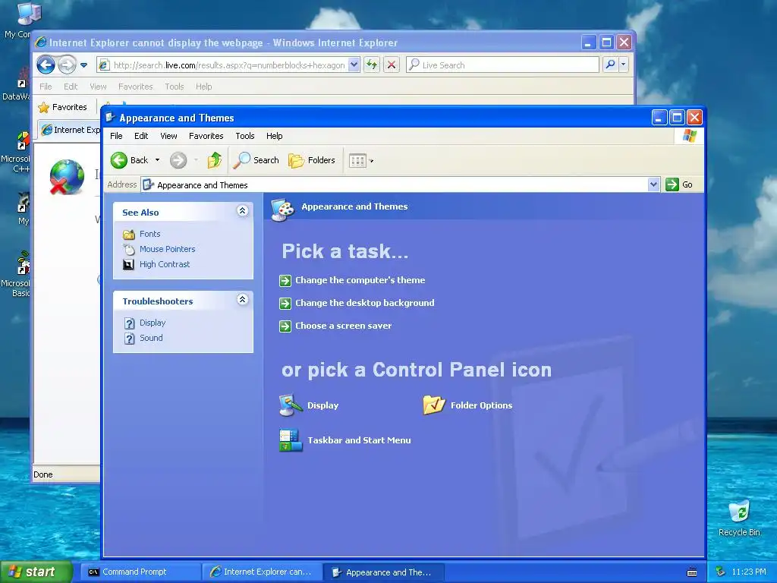Viewport: 777px width, 583px height.
Task: Open the Back history dropdown arrow
Action: click(158, 160)
